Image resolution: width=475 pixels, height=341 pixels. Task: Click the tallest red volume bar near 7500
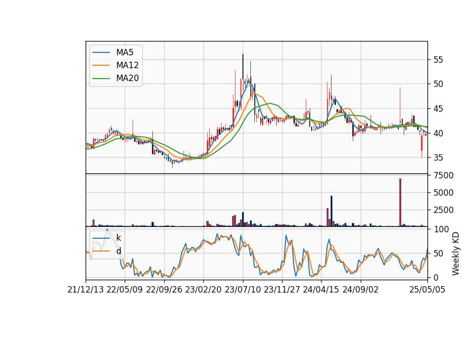click(400, 203)
